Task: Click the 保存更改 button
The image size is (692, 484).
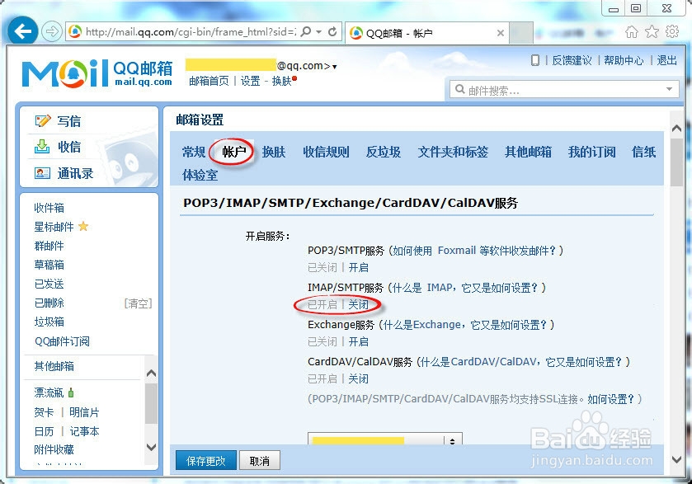Action: [205, 461]
